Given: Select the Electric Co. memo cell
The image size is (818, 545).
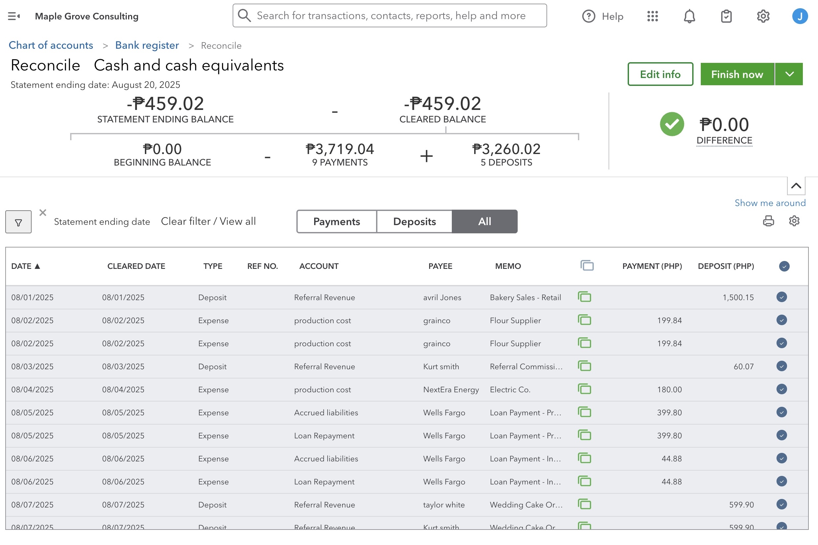Looking at the screenshot, I should [x=510, y=390].
